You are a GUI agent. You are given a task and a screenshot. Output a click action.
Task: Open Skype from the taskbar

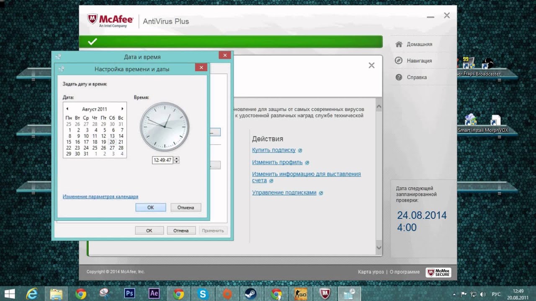pos(203,294)
